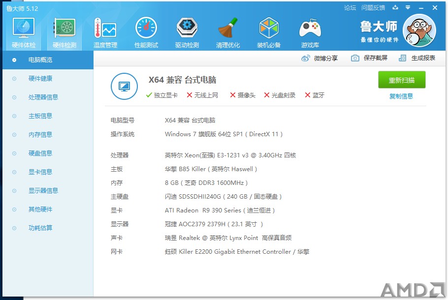The image size is (448, 300).
Task: Click 冠捷 AOC2379 monitor text
Action: pyautogui.click(x=214, y=224)
